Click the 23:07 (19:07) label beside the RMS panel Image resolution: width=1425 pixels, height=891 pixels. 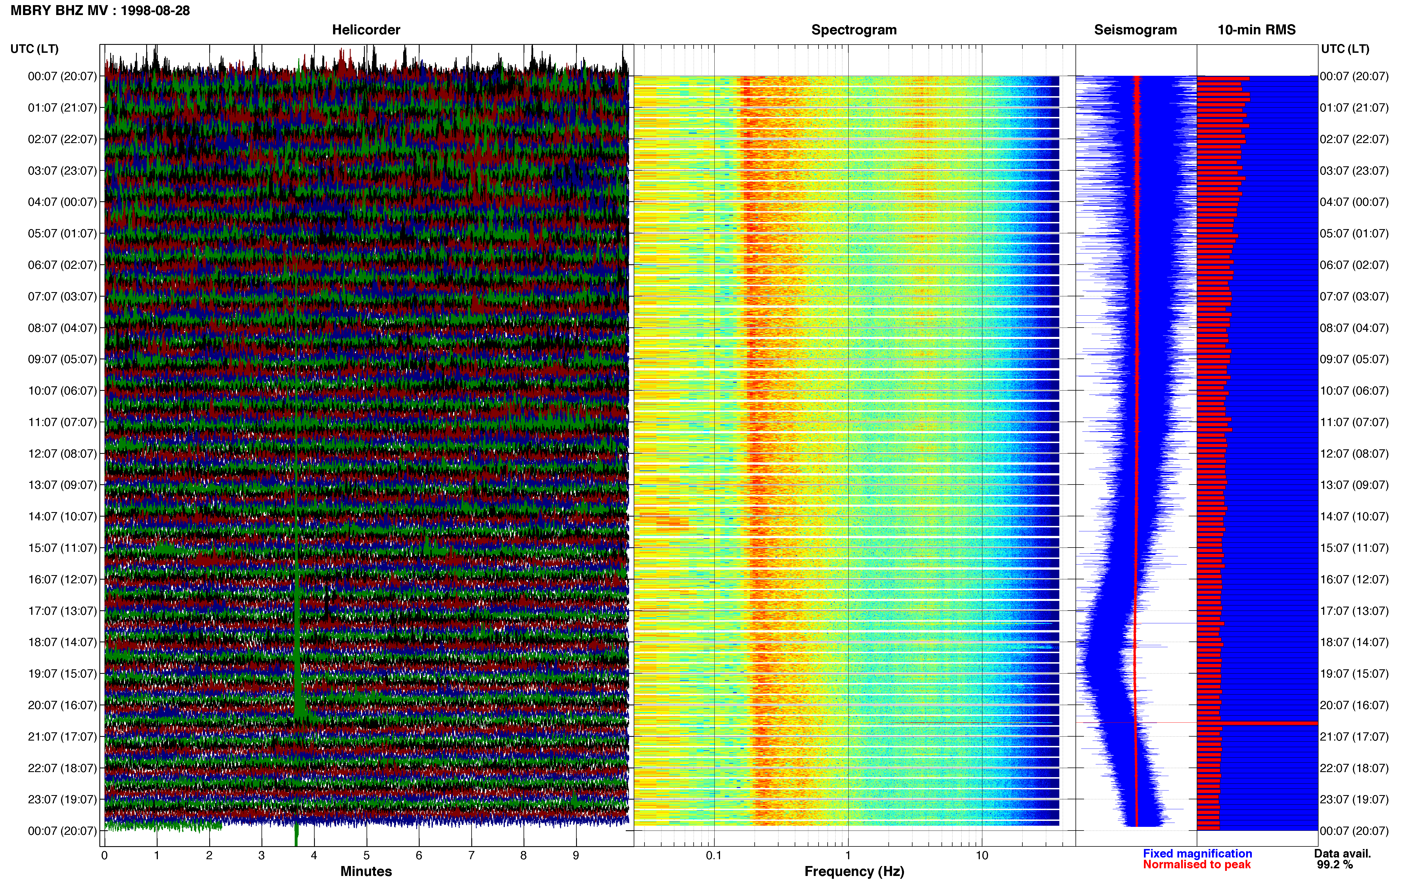pos(1354,799)
